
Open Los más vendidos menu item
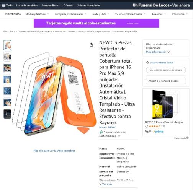click(x=27, y=5)
